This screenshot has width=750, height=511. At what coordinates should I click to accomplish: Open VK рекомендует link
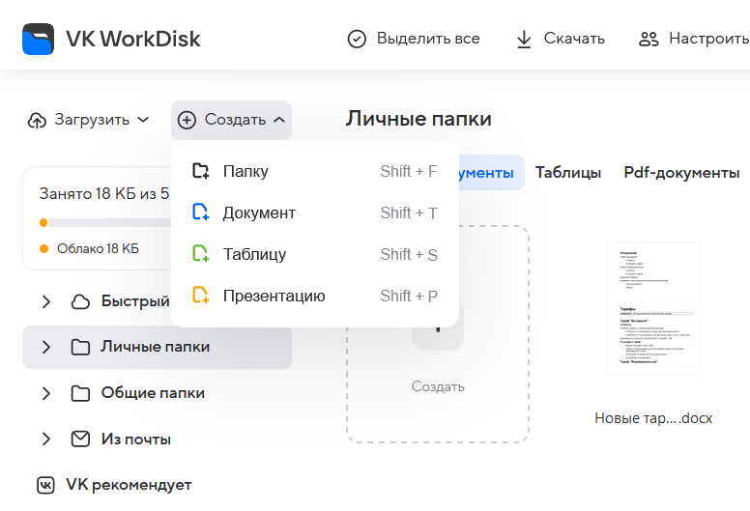128,485
